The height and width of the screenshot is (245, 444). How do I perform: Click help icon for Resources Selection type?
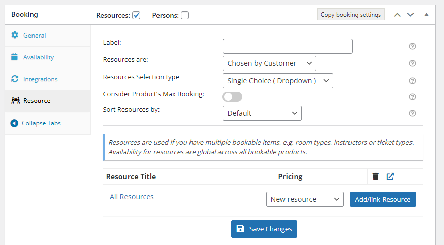(x=413, y=81)
